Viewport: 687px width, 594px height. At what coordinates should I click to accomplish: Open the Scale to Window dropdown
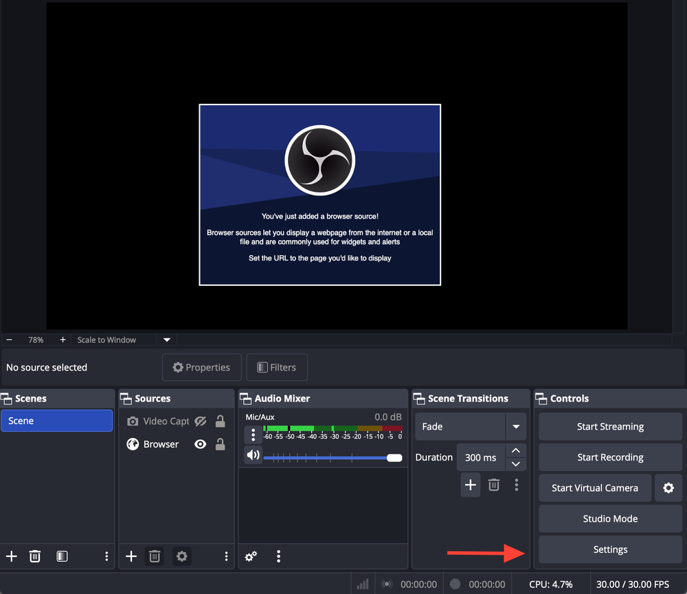coord(166,339)
